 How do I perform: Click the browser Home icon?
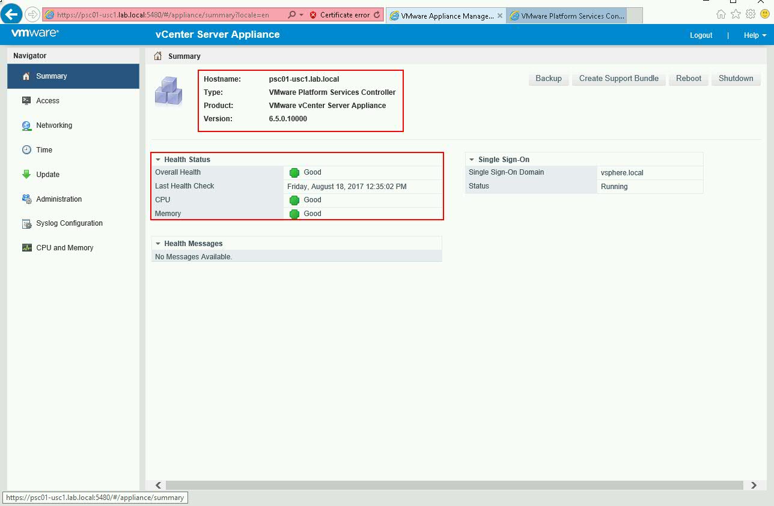[x=721, y=14]
